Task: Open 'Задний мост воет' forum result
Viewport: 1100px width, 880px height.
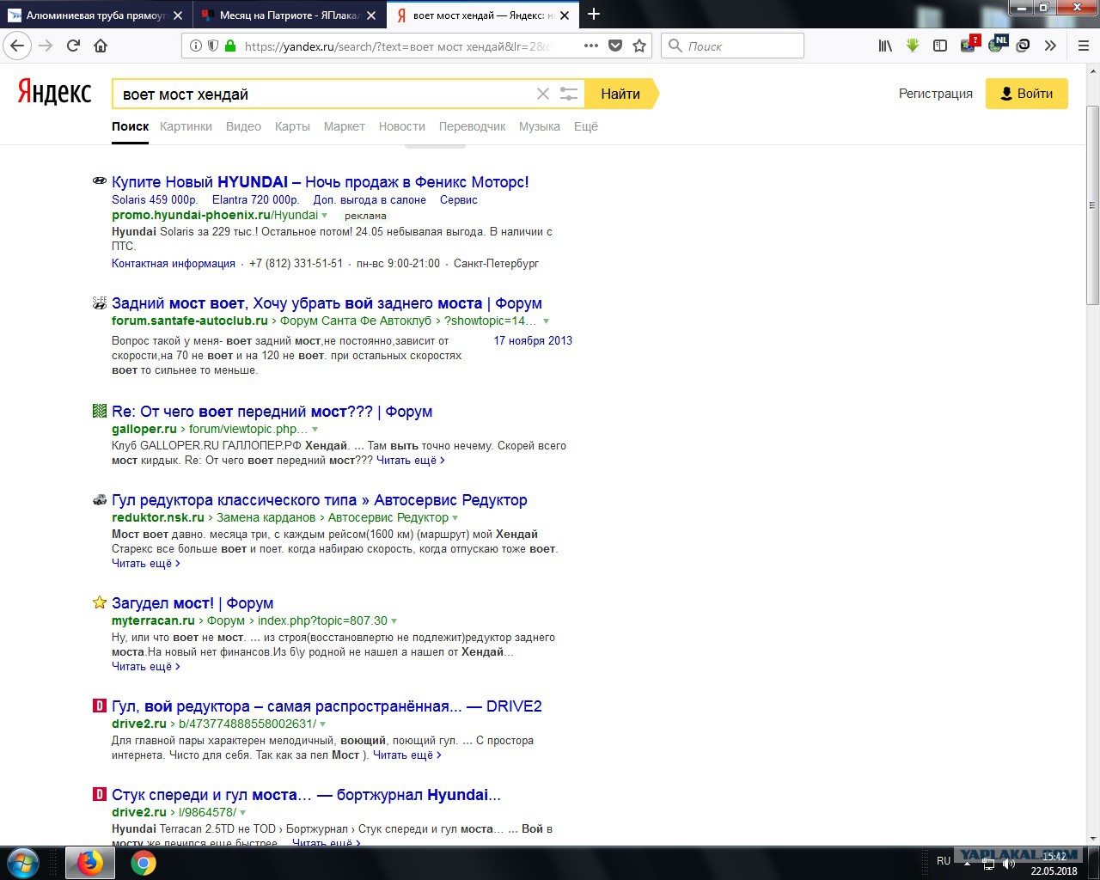Action: (327, 303)
